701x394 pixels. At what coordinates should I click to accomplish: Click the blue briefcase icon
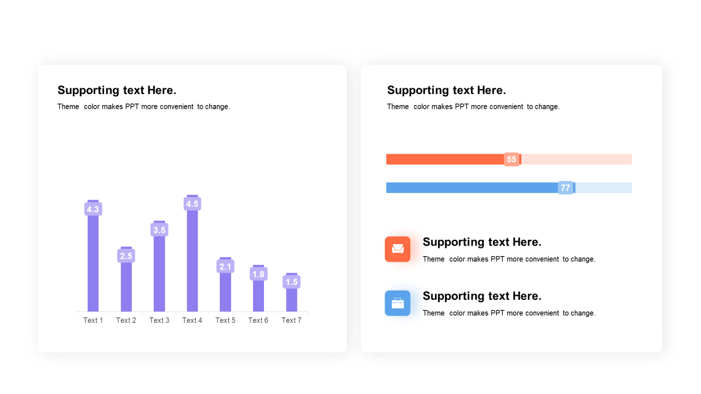[398, 303]
